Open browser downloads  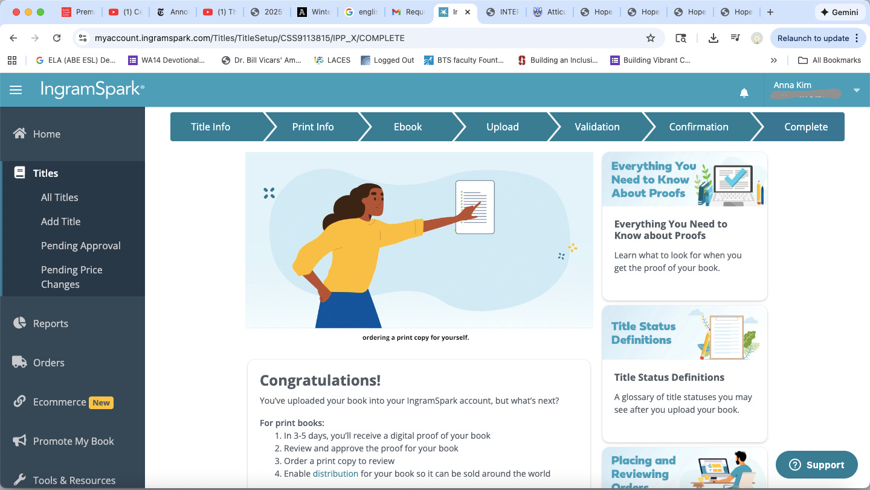click(x=714, y=38)
